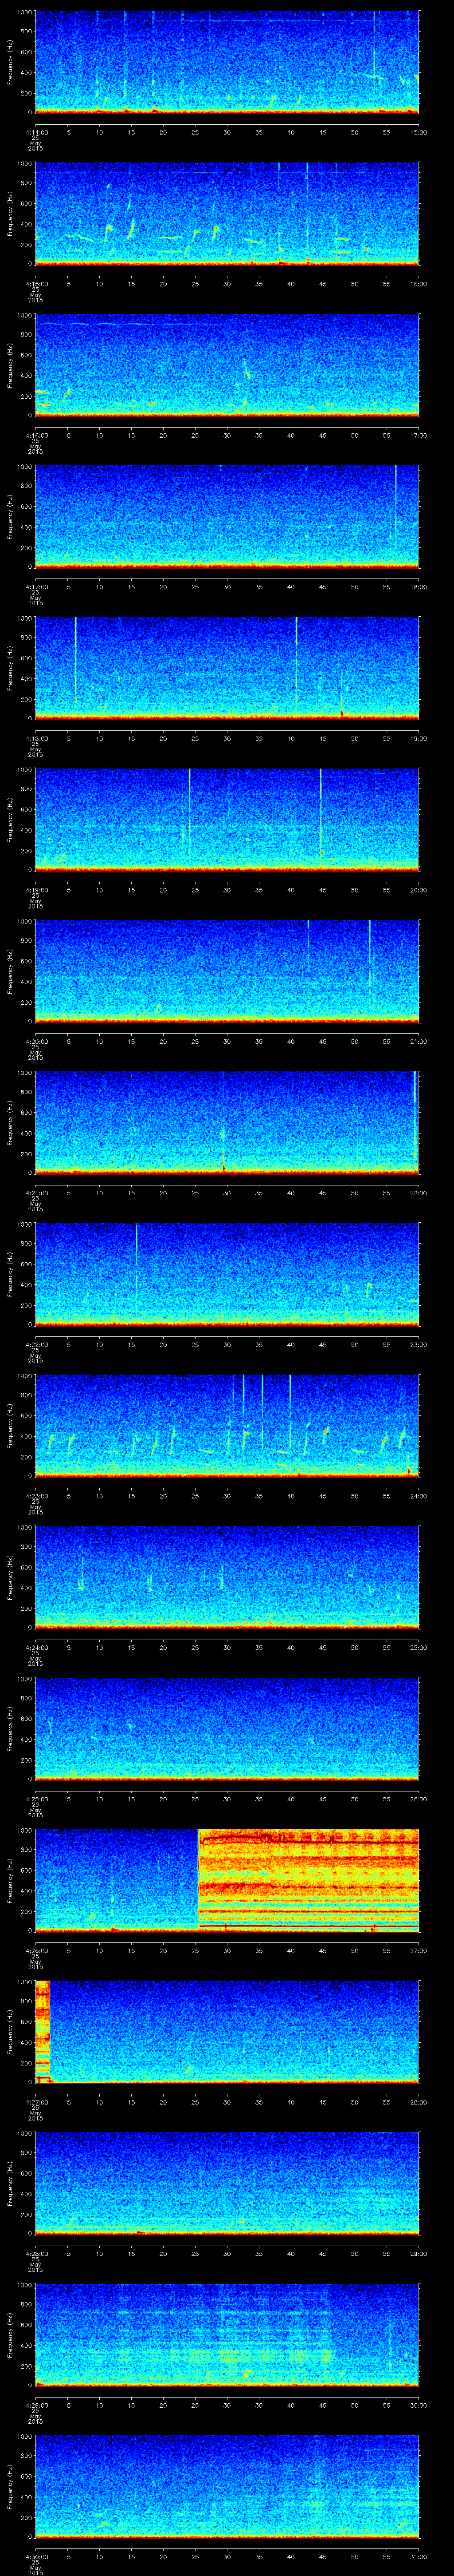This screenshot has height=2576, width=454.
Task: Click the '22:00' end time label
Action: pos(419,1192)
